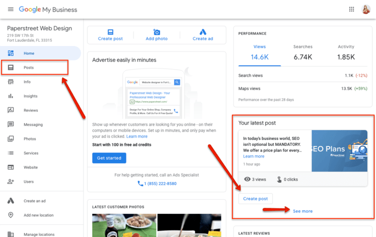This screenshot has width=376, height=237.
Task: Click the Manage locations building icon
Action: click(x=11, y=234)
